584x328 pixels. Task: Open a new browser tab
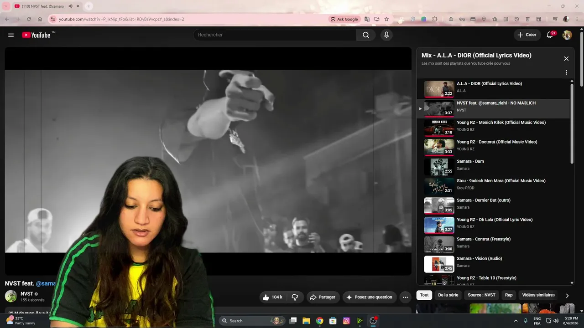89,6
